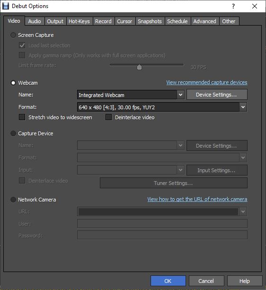Open the Capture Device Format dropdown
266x290 pixels.
point(162,158)
